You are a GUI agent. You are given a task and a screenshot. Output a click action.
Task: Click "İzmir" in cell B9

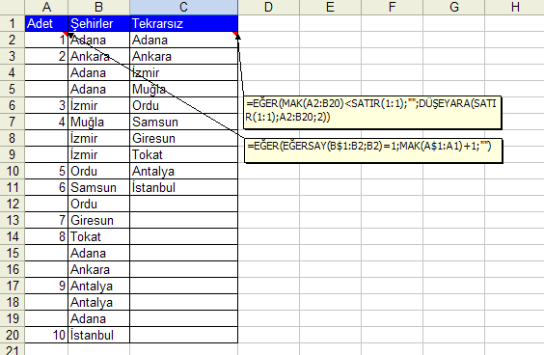pos(84,154)
